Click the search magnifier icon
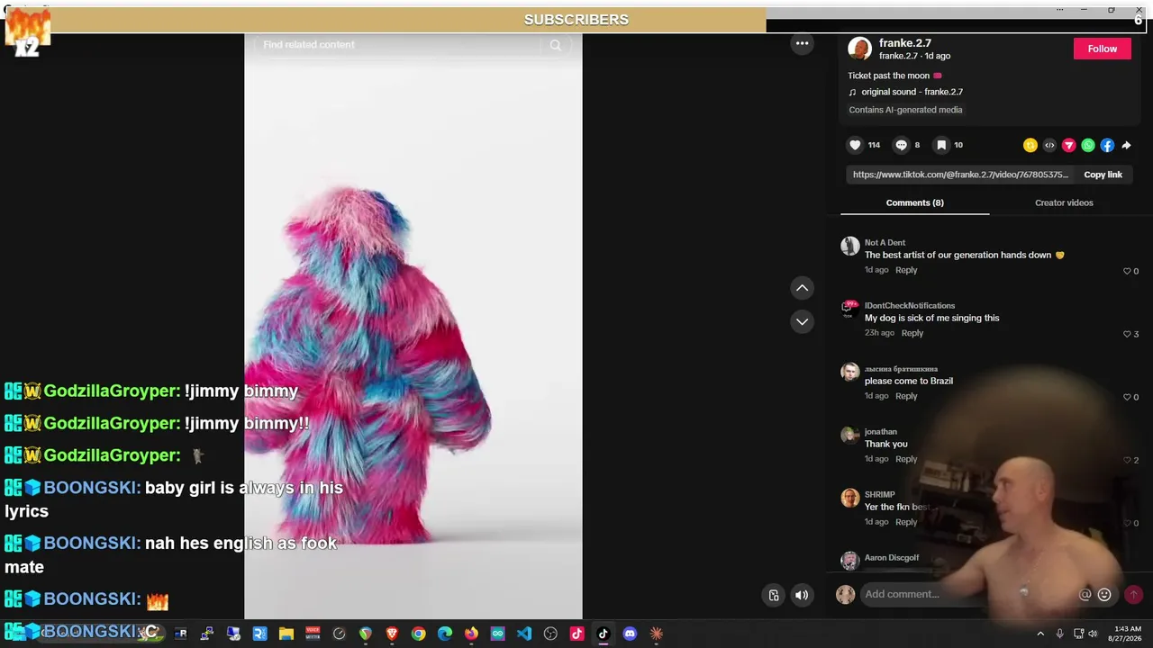Screen dimensions: 1153x648 coord(556,45)
